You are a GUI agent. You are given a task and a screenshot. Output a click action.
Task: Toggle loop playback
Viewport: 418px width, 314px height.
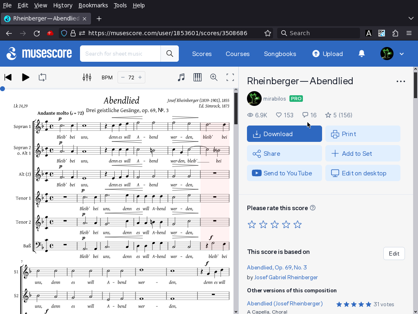(42, 77)
